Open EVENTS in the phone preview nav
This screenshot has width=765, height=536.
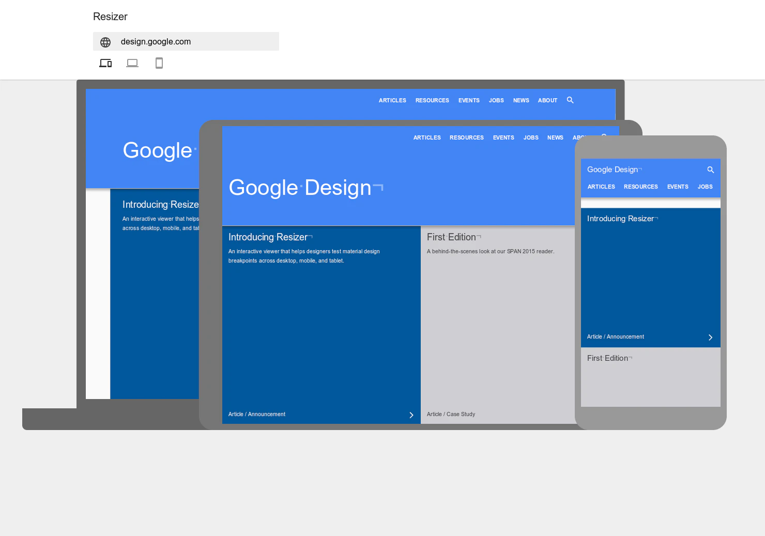pos(678,187)
